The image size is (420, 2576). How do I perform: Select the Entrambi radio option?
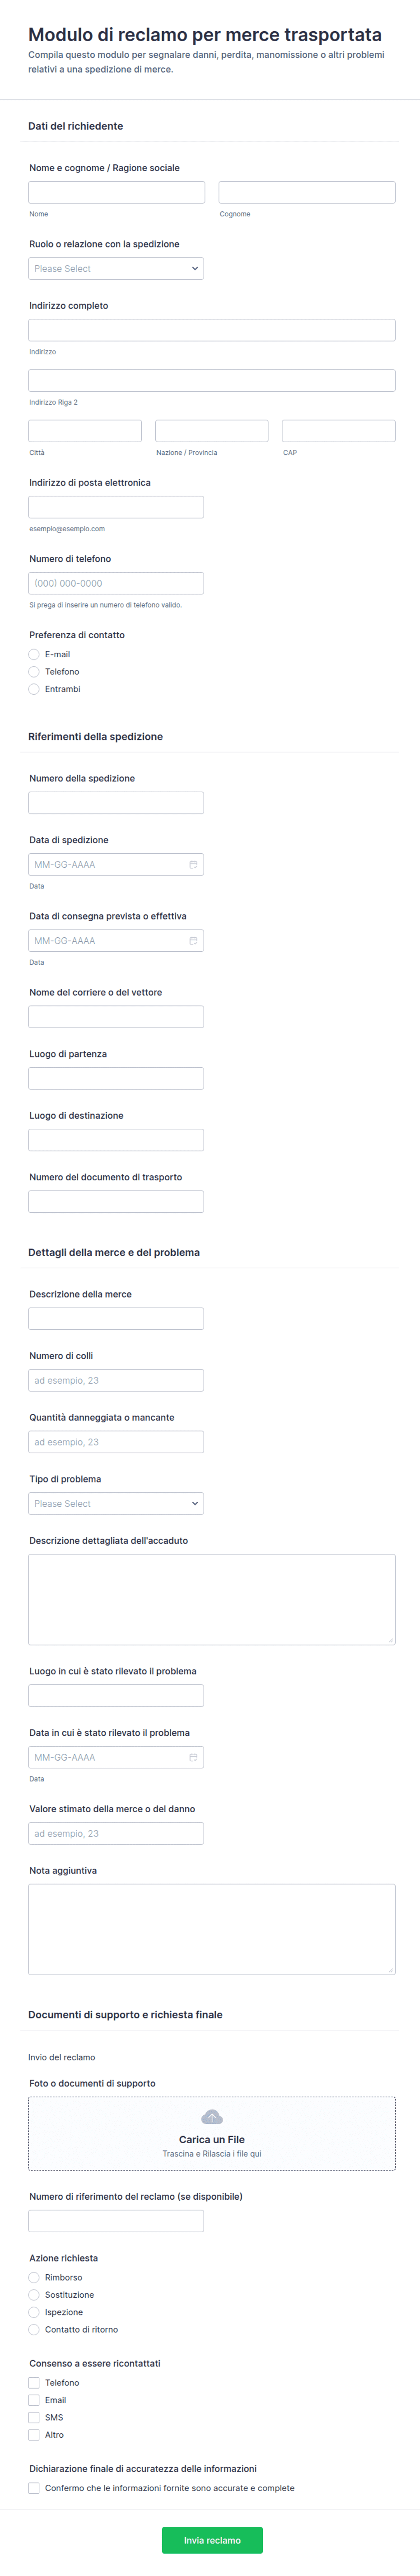pos(34,688)
